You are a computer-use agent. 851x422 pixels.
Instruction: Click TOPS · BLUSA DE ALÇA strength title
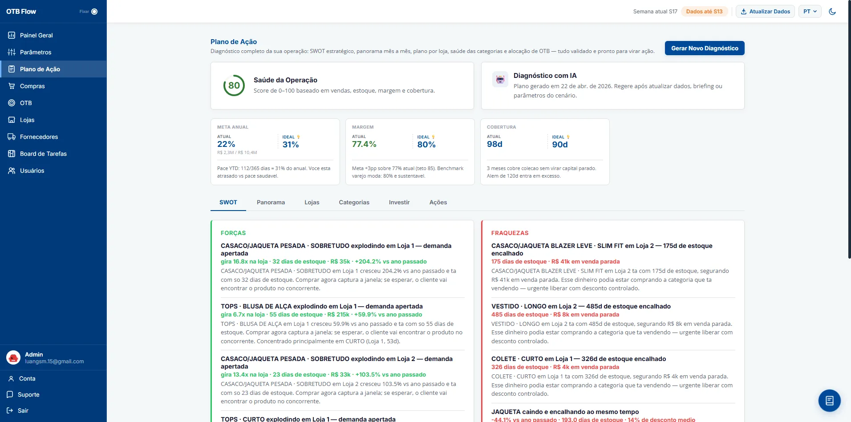[322, 306]
